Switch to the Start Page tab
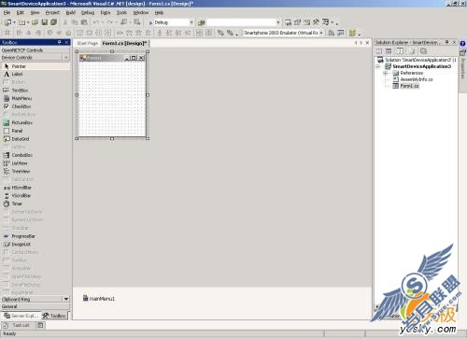This screenshot has width=467, height=339. 88,43
